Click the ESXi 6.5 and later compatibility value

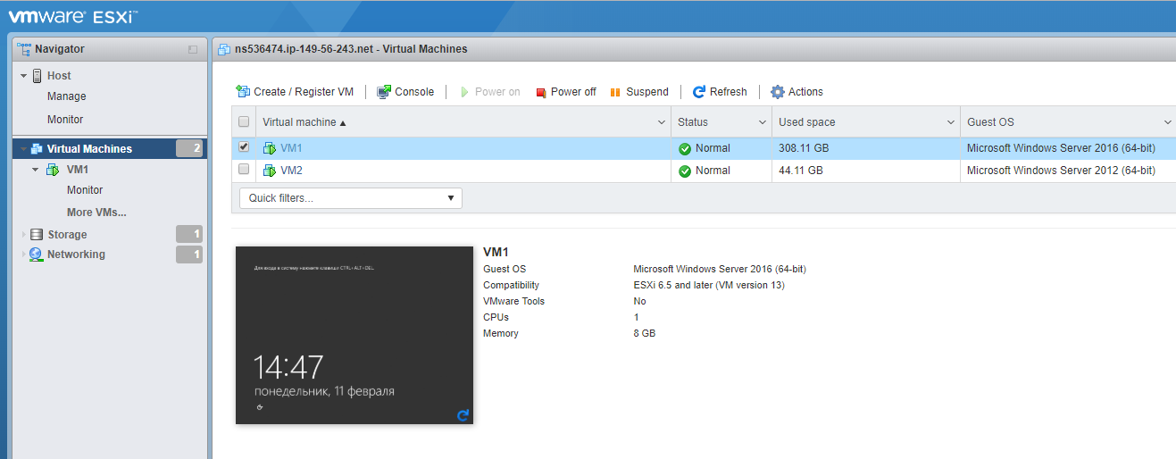(709, 285)
